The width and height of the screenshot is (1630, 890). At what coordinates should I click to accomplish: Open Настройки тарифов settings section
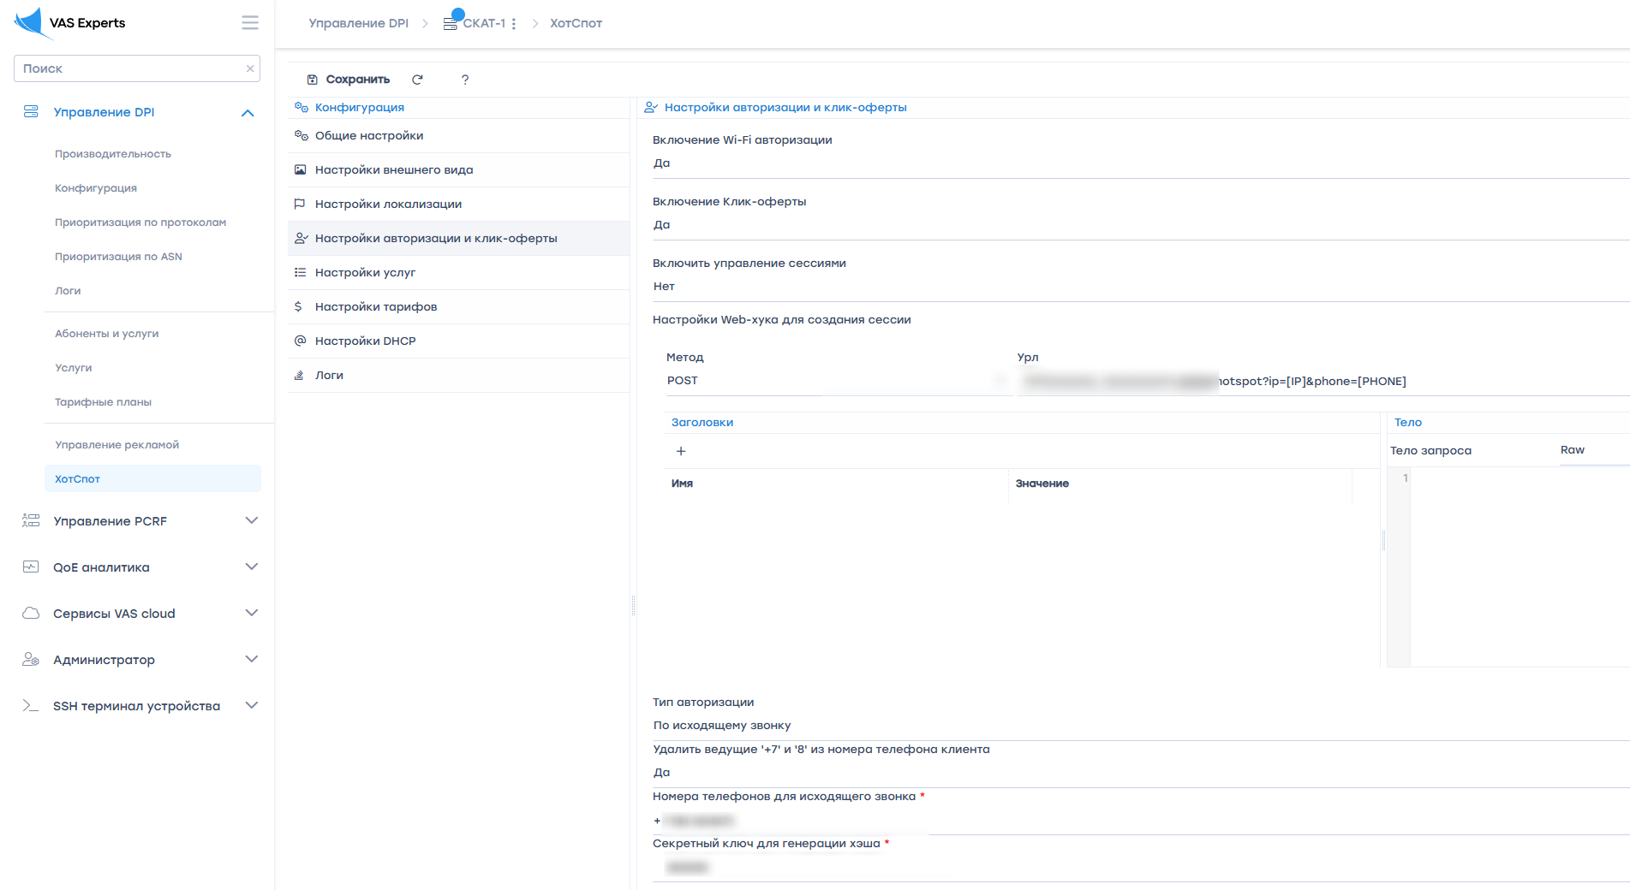click(376, 306)
